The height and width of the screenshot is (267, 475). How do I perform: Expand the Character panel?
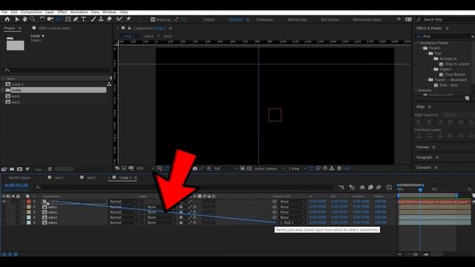point(424,168)
